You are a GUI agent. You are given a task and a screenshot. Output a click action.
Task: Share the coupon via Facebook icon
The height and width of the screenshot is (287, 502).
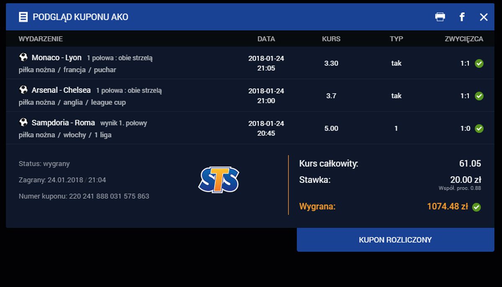[x=462, y=17]
